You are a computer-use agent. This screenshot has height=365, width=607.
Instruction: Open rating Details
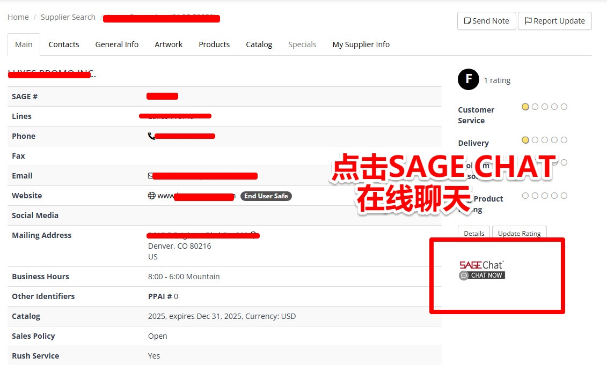[474, 233]
